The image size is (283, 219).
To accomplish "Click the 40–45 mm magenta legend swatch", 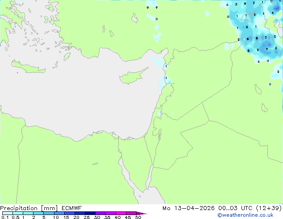I will point(121,213).
